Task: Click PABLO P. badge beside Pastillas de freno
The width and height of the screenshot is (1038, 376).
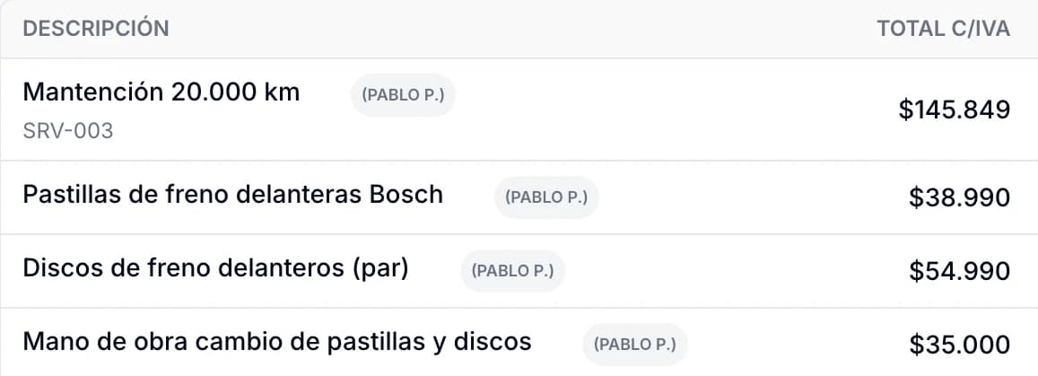Action: pos(546,197)
